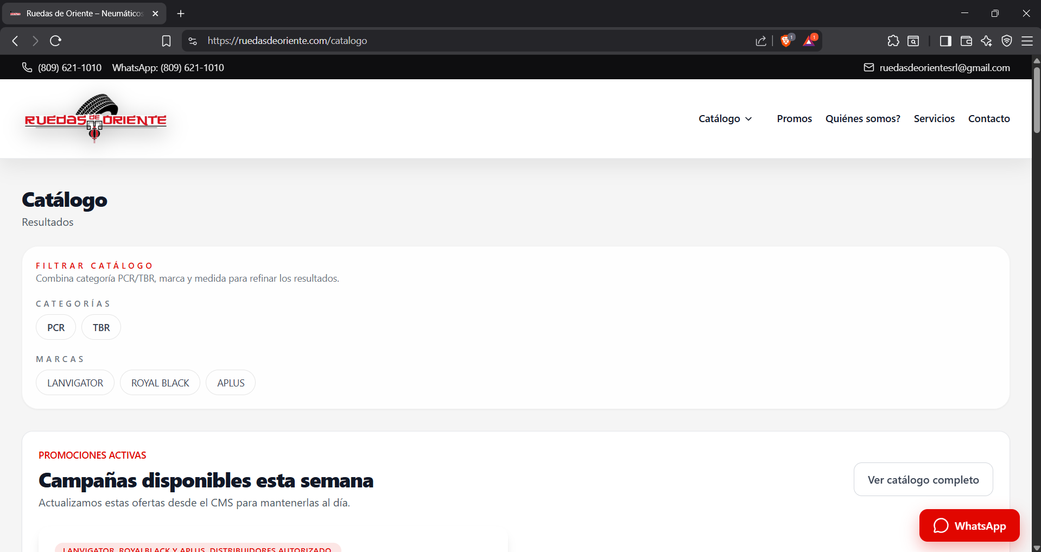Bookmark this page with the bookmark icon

pos(166,41)
